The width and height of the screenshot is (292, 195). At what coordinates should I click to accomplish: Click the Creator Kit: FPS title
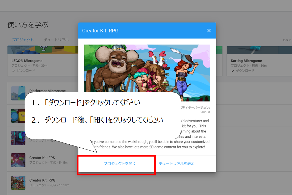coord(42,158)
